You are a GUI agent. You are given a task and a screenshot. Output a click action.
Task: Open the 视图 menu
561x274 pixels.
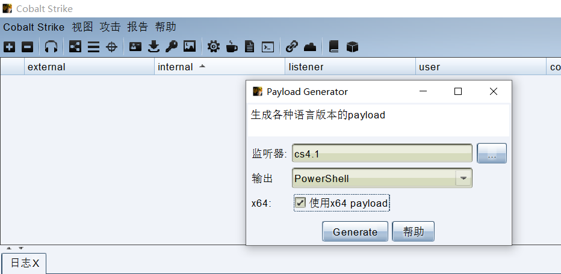[x=82, y=27]
